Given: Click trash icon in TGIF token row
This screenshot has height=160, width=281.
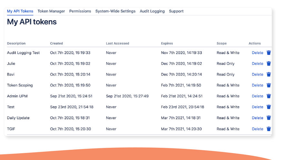Looking at the screenshot, I should (269, 129).
